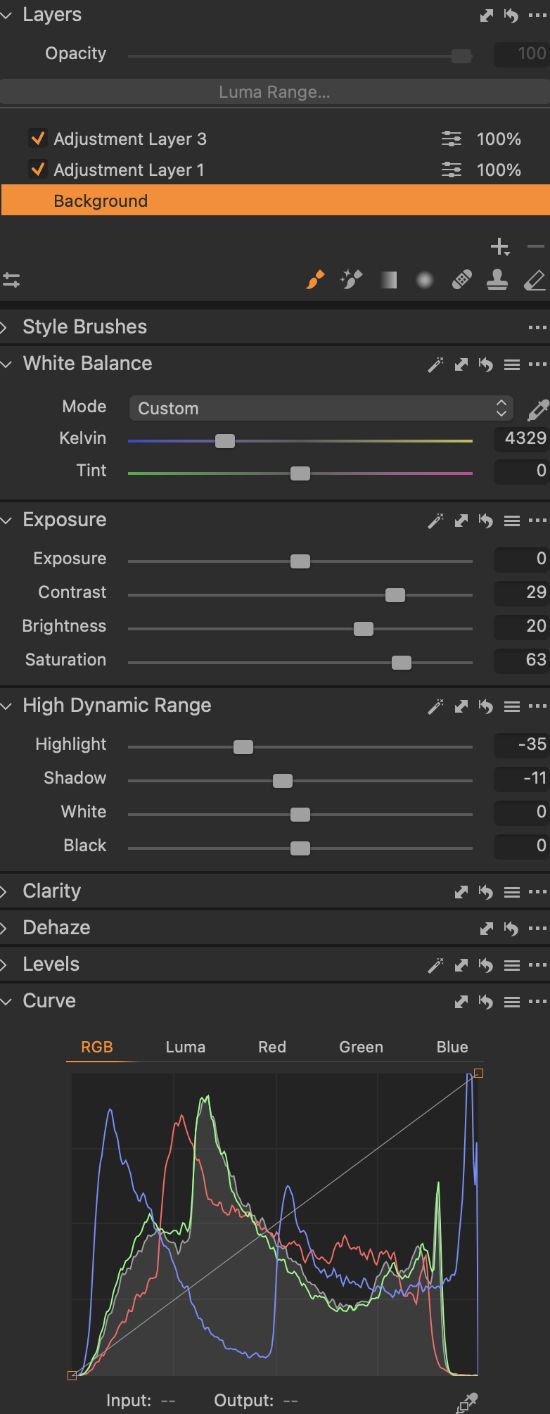The image size is (550, 1414).
Task: Click the Kelvin value input field
Action: [522, 438]
